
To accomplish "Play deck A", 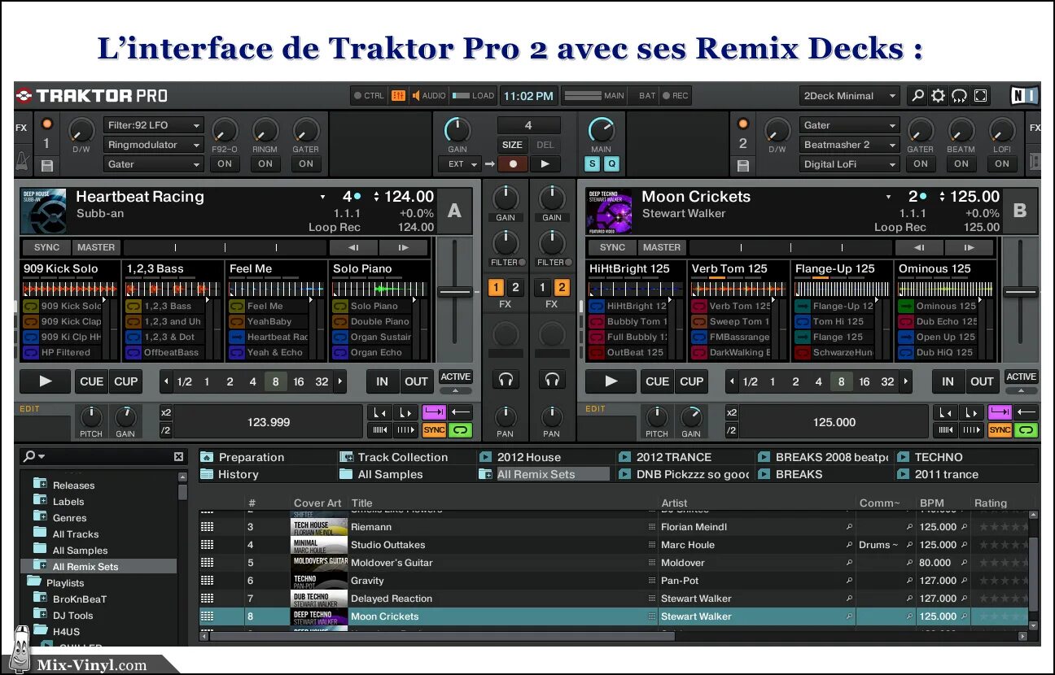I will (45, 381).
